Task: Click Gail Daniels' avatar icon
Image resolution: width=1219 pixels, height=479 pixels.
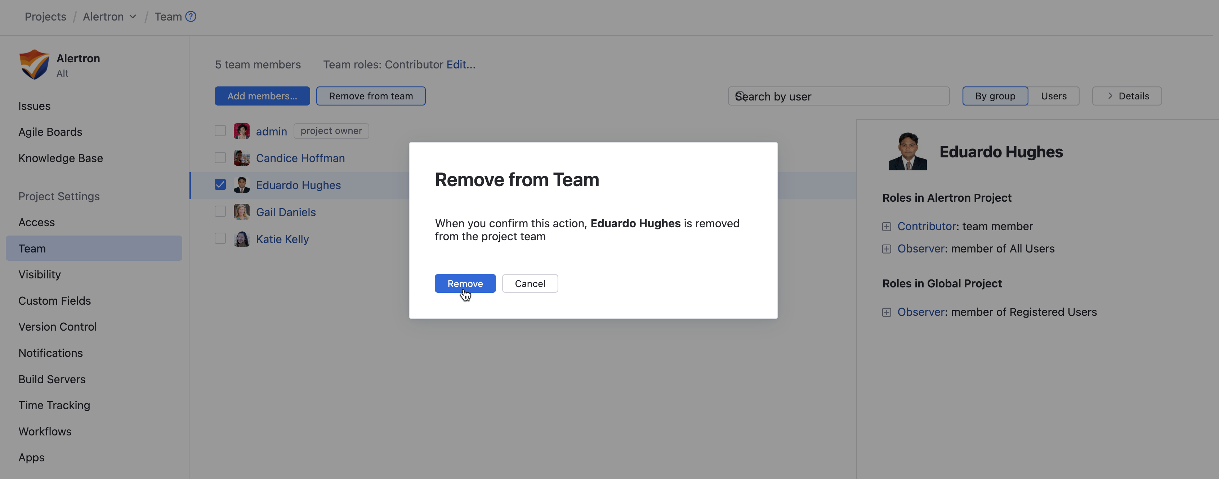Action: click(x=241, y=211)
